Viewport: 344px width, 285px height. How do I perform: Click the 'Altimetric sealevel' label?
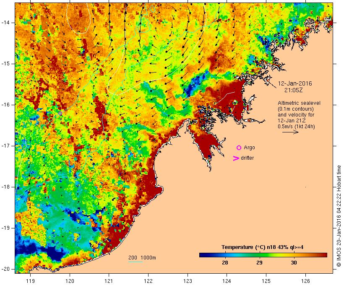click(x=299, y=103)
